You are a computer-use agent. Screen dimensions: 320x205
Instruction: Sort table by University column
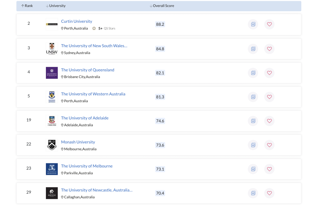pos(56,6)
